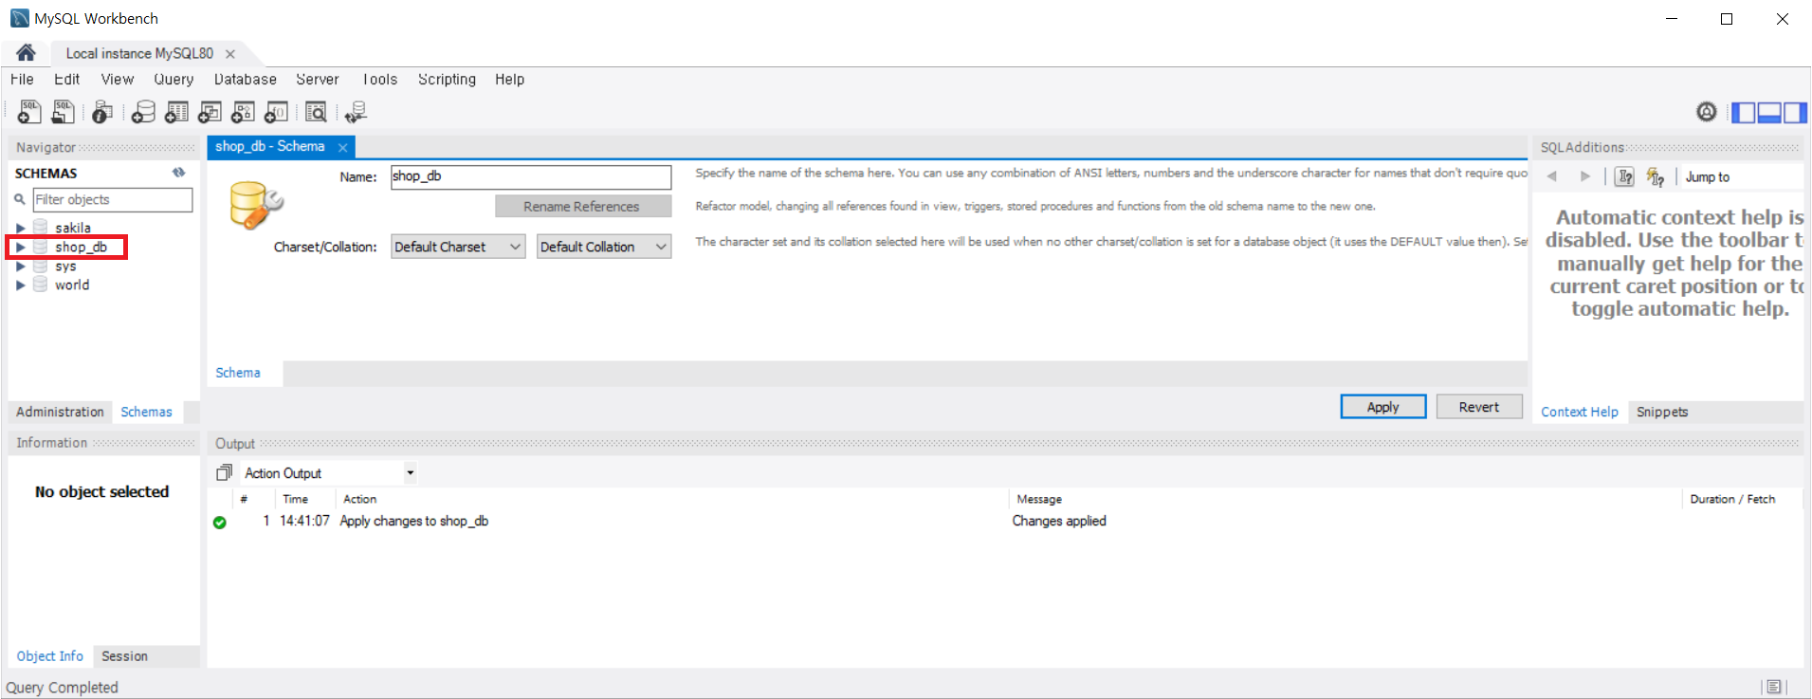Open search table data icon
Image resolution: width=1812 pixels, height=699 pixels.
pos(316,112)
